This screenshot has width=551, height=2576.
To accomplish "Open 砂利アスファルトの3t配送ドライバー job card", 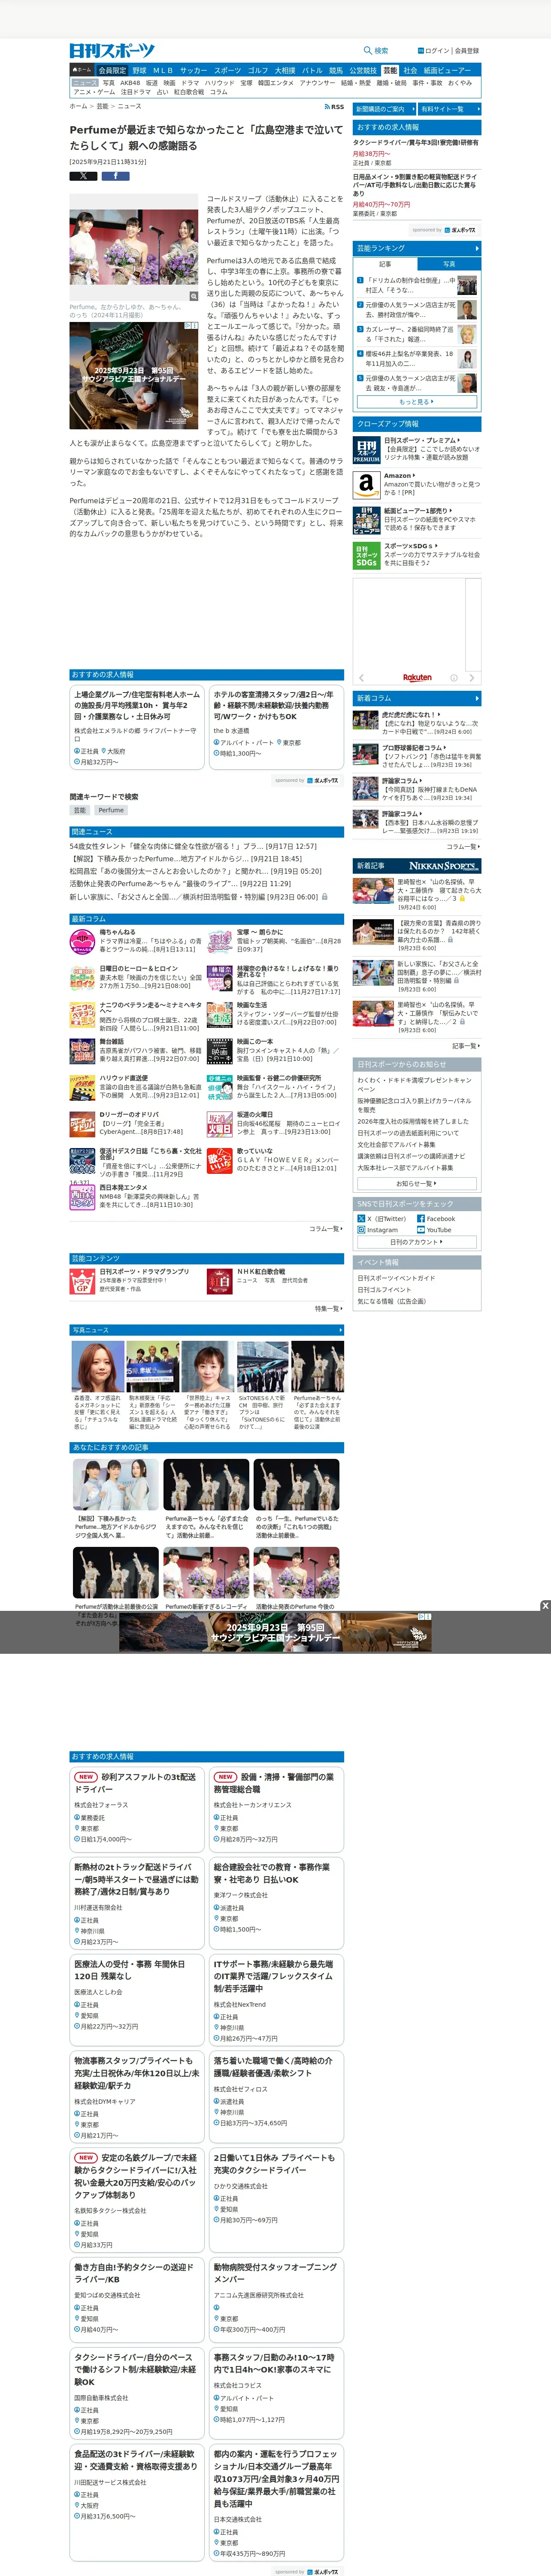I will 137,1810.
